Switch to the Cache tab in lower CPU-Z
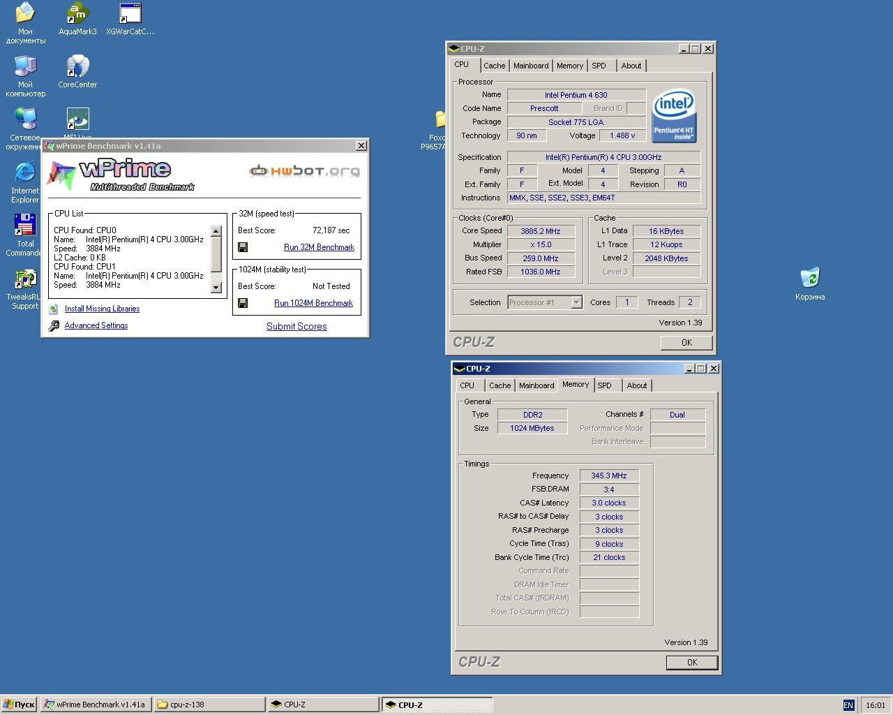The width and height of the screenshot is (893, 715). click(x=500, y=385)
